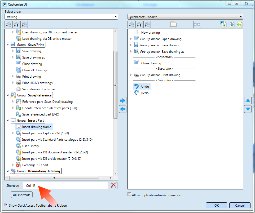Image resolution: width=255 pixels, height=213 pixels.
Task: Click the Undo arrow icon in toolbar list
Action: click(137, 86)
